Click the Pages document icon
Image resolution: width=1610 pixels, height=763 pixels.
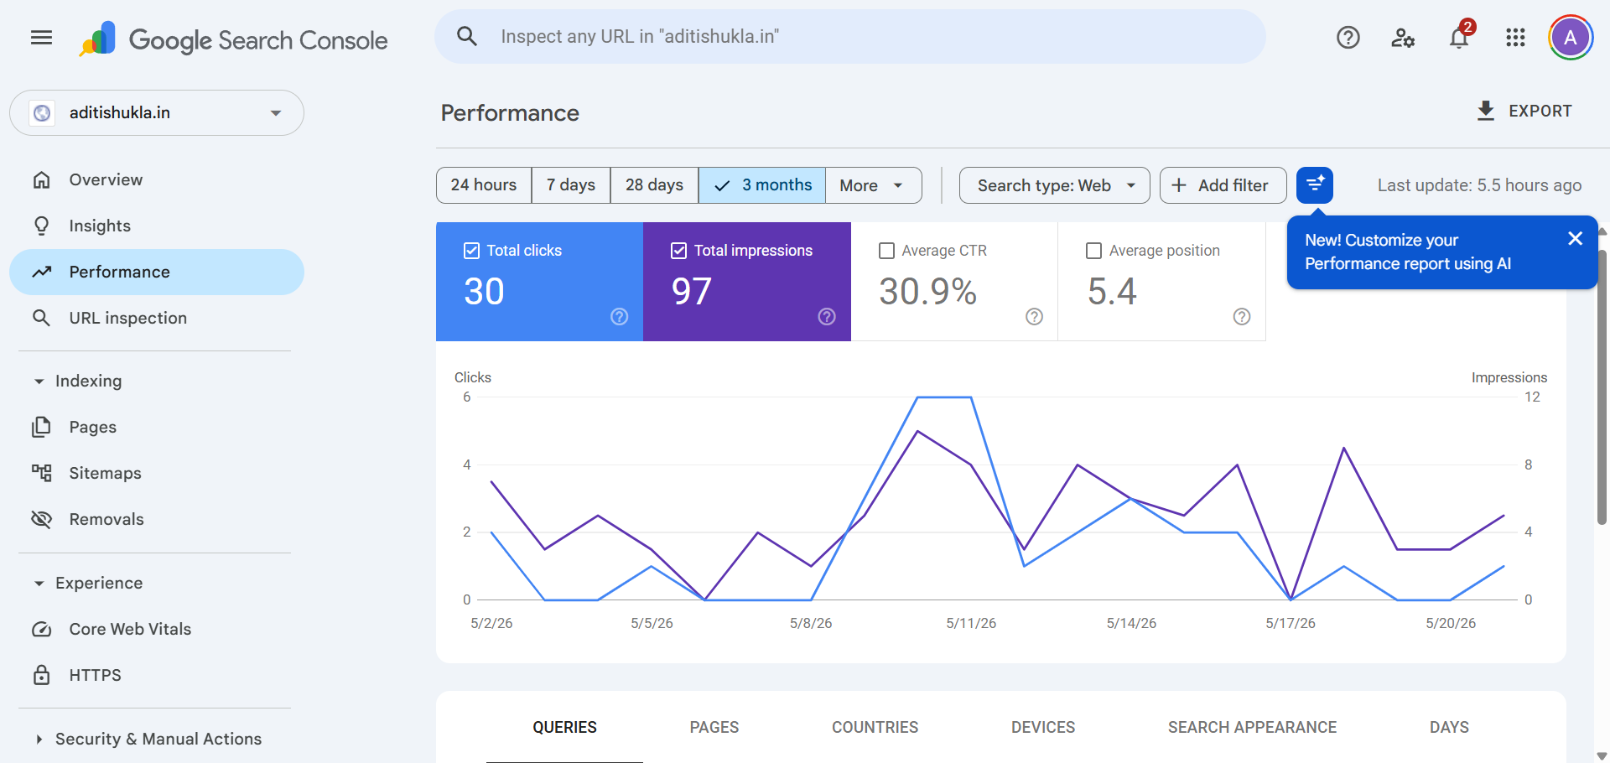coord(41,427)
